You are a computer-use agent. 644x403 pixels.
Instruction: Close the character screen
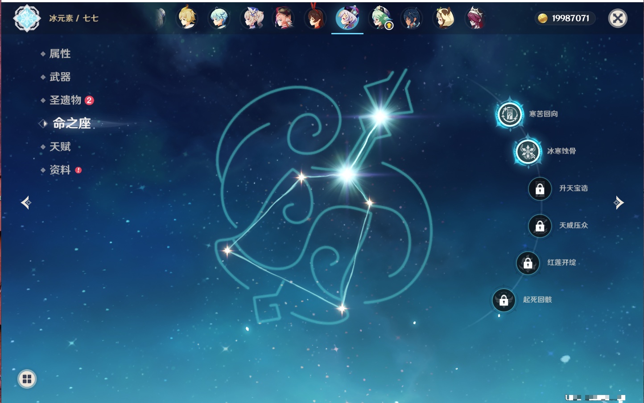[618, 18]
